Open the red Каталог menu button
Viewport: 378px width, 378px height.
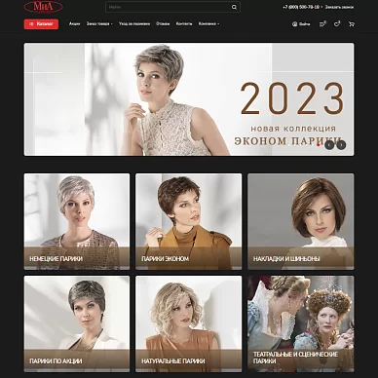point(41,24)
